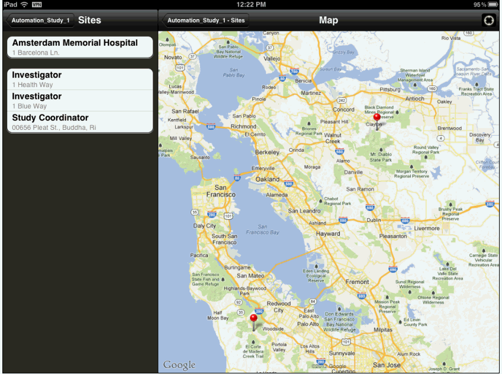The width and height of the screenshot is (502, 374).
Task: Tap the Pacifica label on map
Action: point(199,255)
